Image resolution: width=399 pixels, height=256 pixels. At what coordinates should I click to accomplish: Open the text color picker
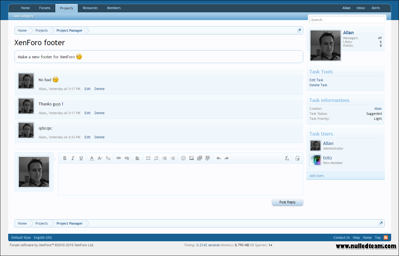[92, 158]
